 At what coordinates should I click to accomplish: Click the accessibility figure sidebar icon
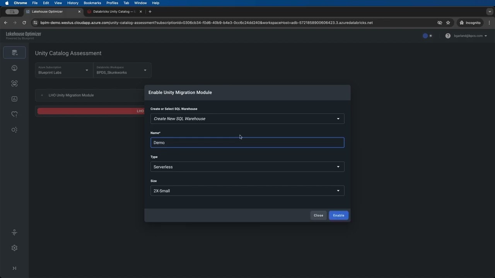tap(14, 232)
